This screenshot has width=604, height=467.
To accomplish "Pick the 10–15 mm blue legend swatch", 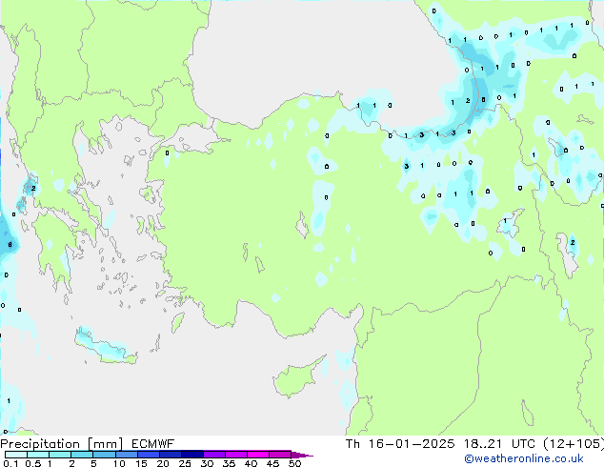I will [126, 455].
